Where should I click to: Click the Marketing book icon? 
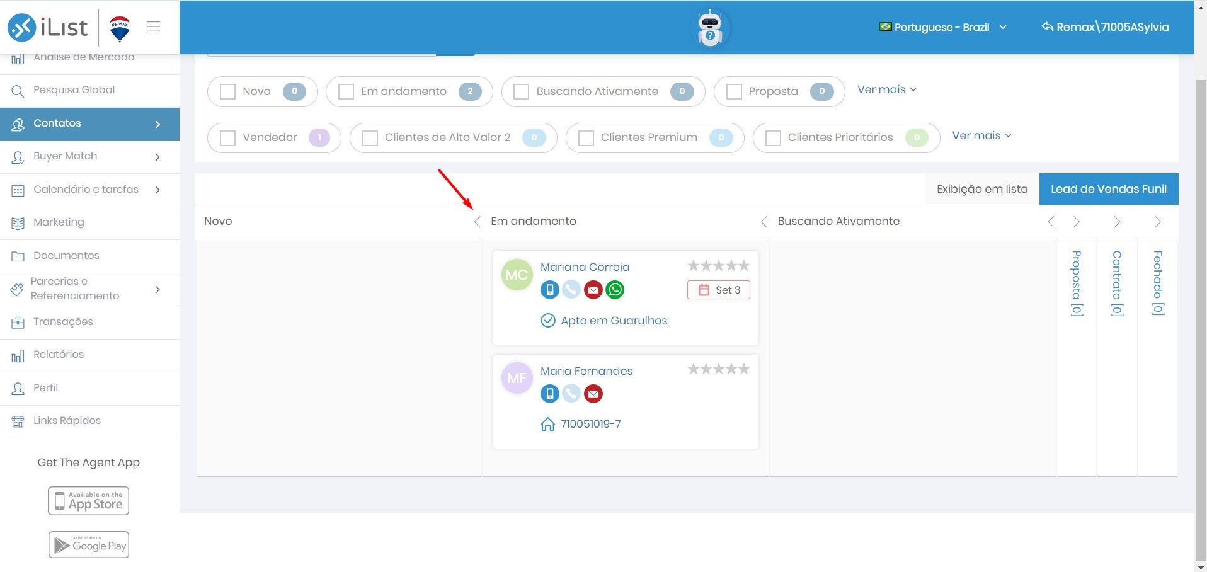pyautogui.click(x=18, y=223)
